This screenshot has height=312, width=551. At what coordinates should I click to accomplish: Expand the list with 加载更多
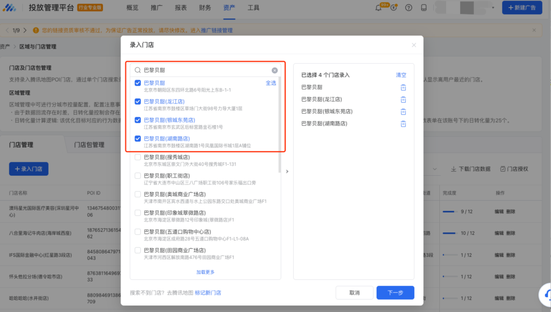(205, 272)
